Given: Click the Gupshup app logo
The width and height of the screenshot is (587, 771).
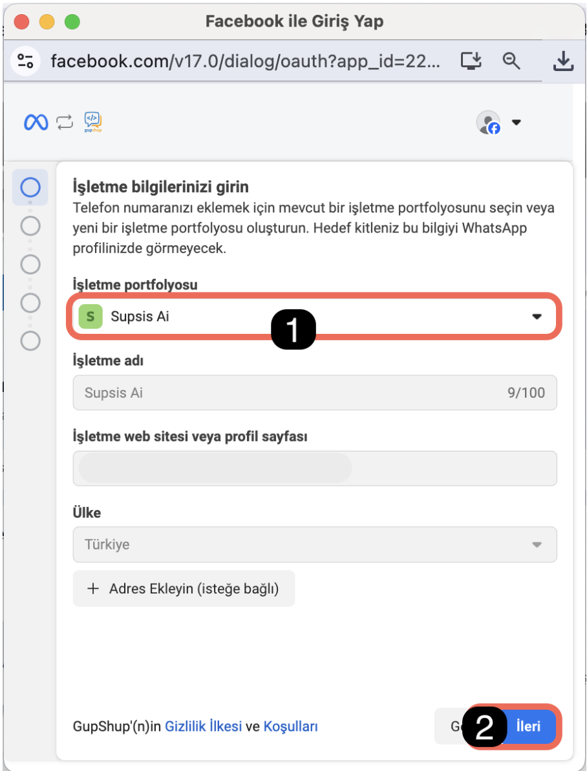Looking at the screenshot, I should (92, 122).
